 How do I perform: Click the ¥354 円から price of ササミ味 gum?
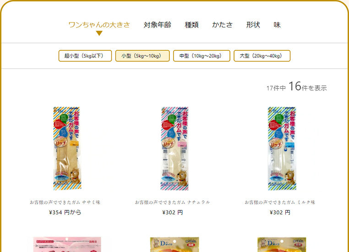pyautogui.click(x=65, y=213)
